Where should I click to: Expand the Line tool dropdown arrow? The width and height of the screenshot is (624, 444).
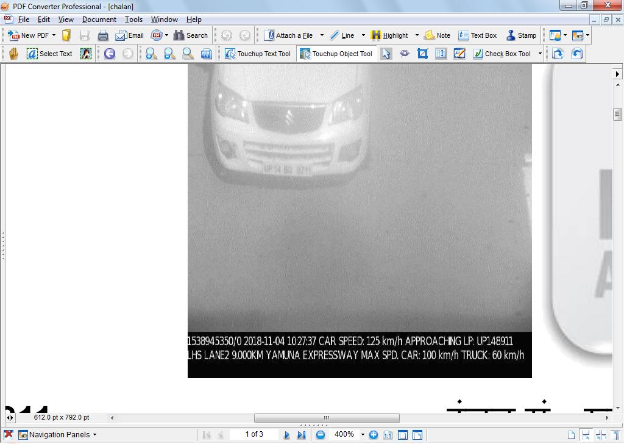[363, 35]
